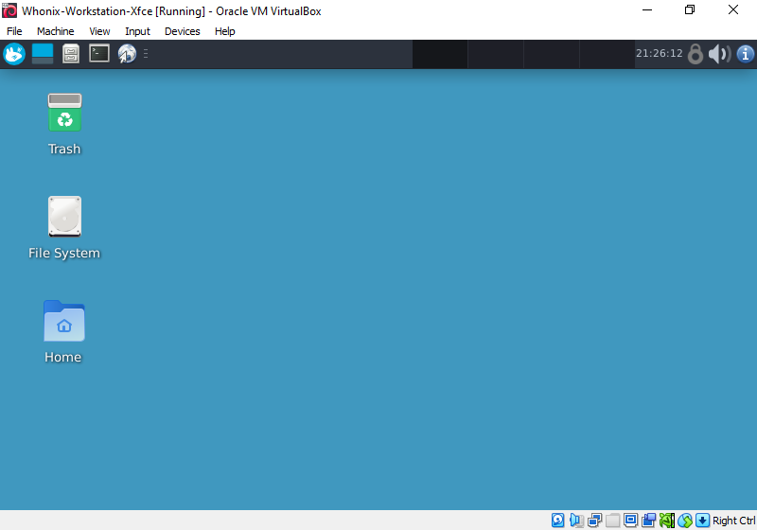Mute sound using the panel volume icon
This screenshot has width=757, height=530.
coord(719,54)
